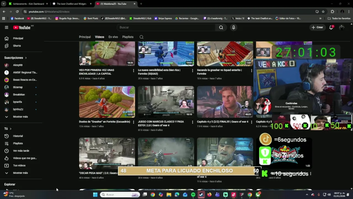Viewport: 353px width, 199px height.
Task: Open the Suscripciones section chevron
Action: [26, 58]
